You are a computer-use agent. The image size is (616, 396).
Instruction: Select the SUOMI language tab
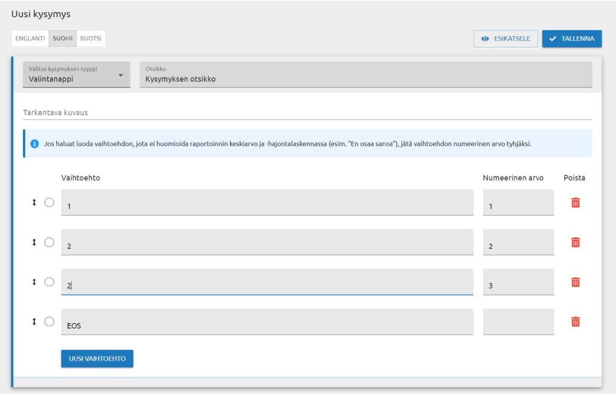click(x=63, y=38)
